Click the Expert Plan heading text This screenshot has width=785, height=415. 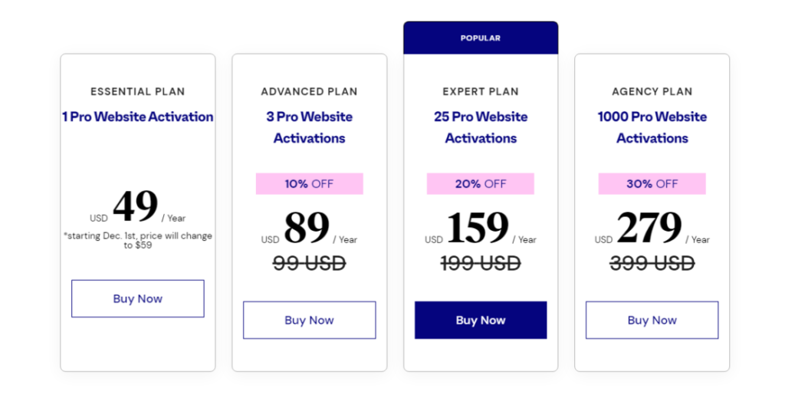tap(481, 91)
